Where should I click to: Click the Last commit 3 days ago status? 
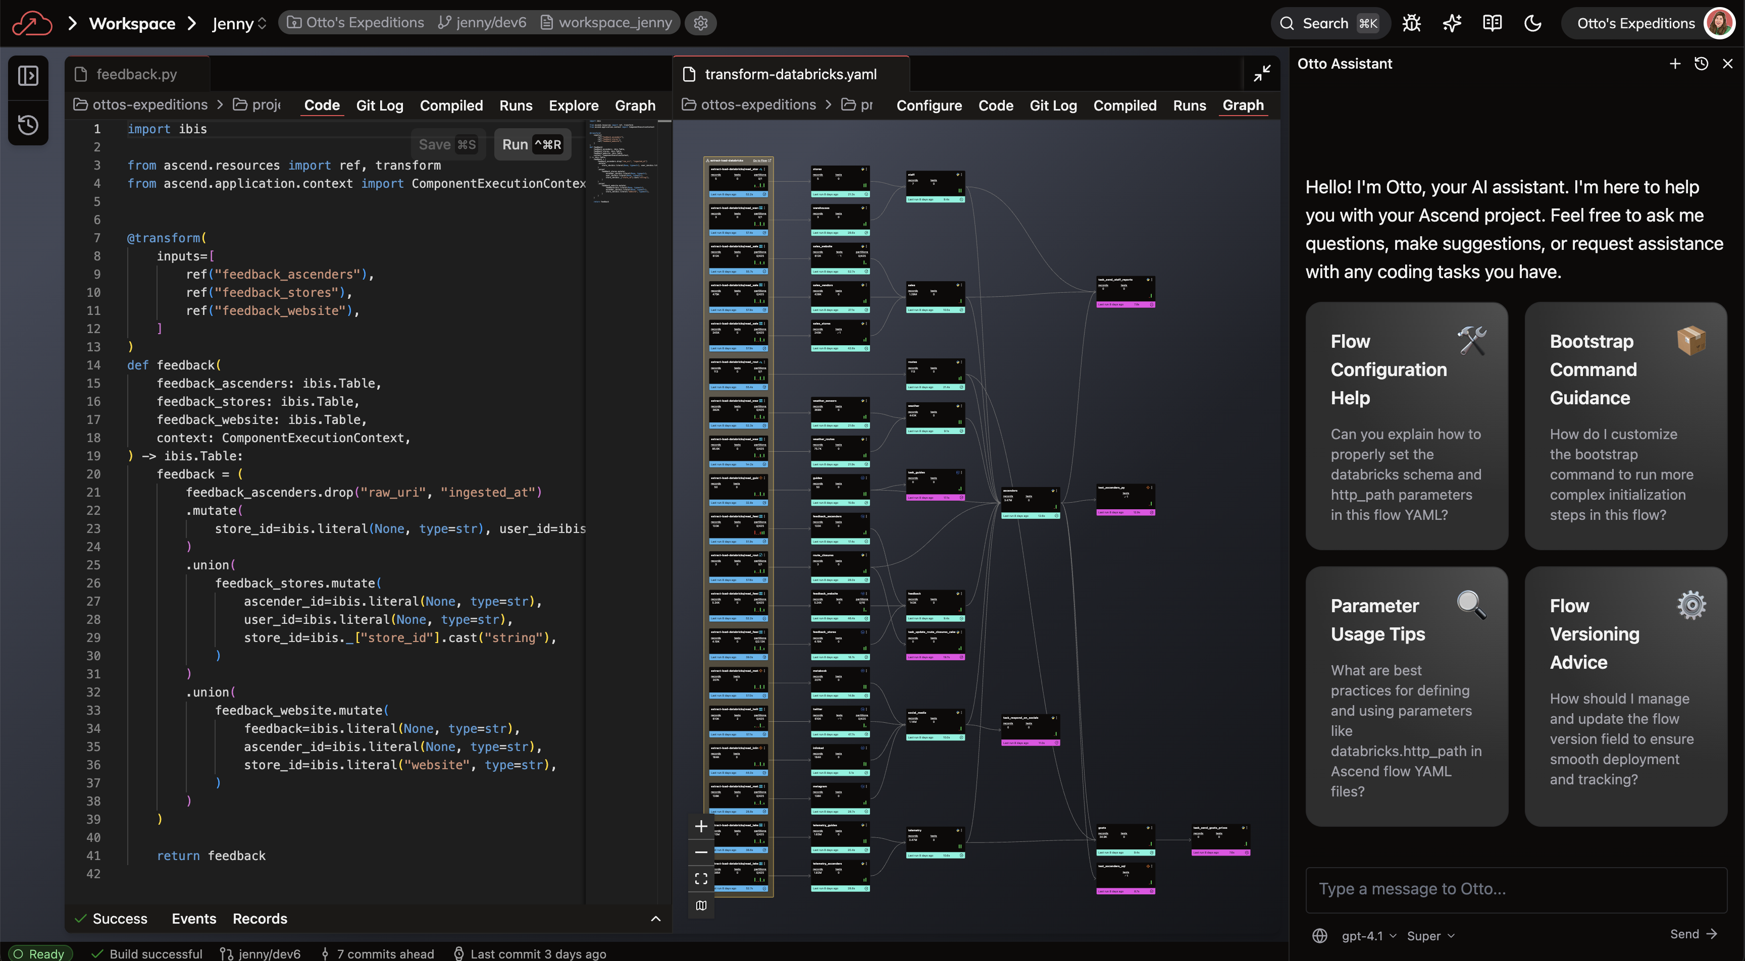coord(530,953)
